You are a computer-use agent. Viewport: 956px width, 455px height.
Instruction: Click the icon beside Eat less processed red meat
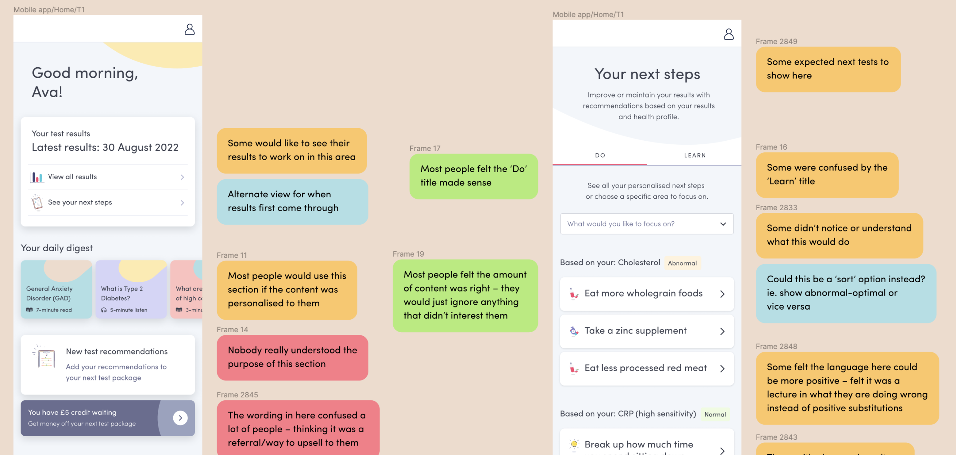(574, 368)
